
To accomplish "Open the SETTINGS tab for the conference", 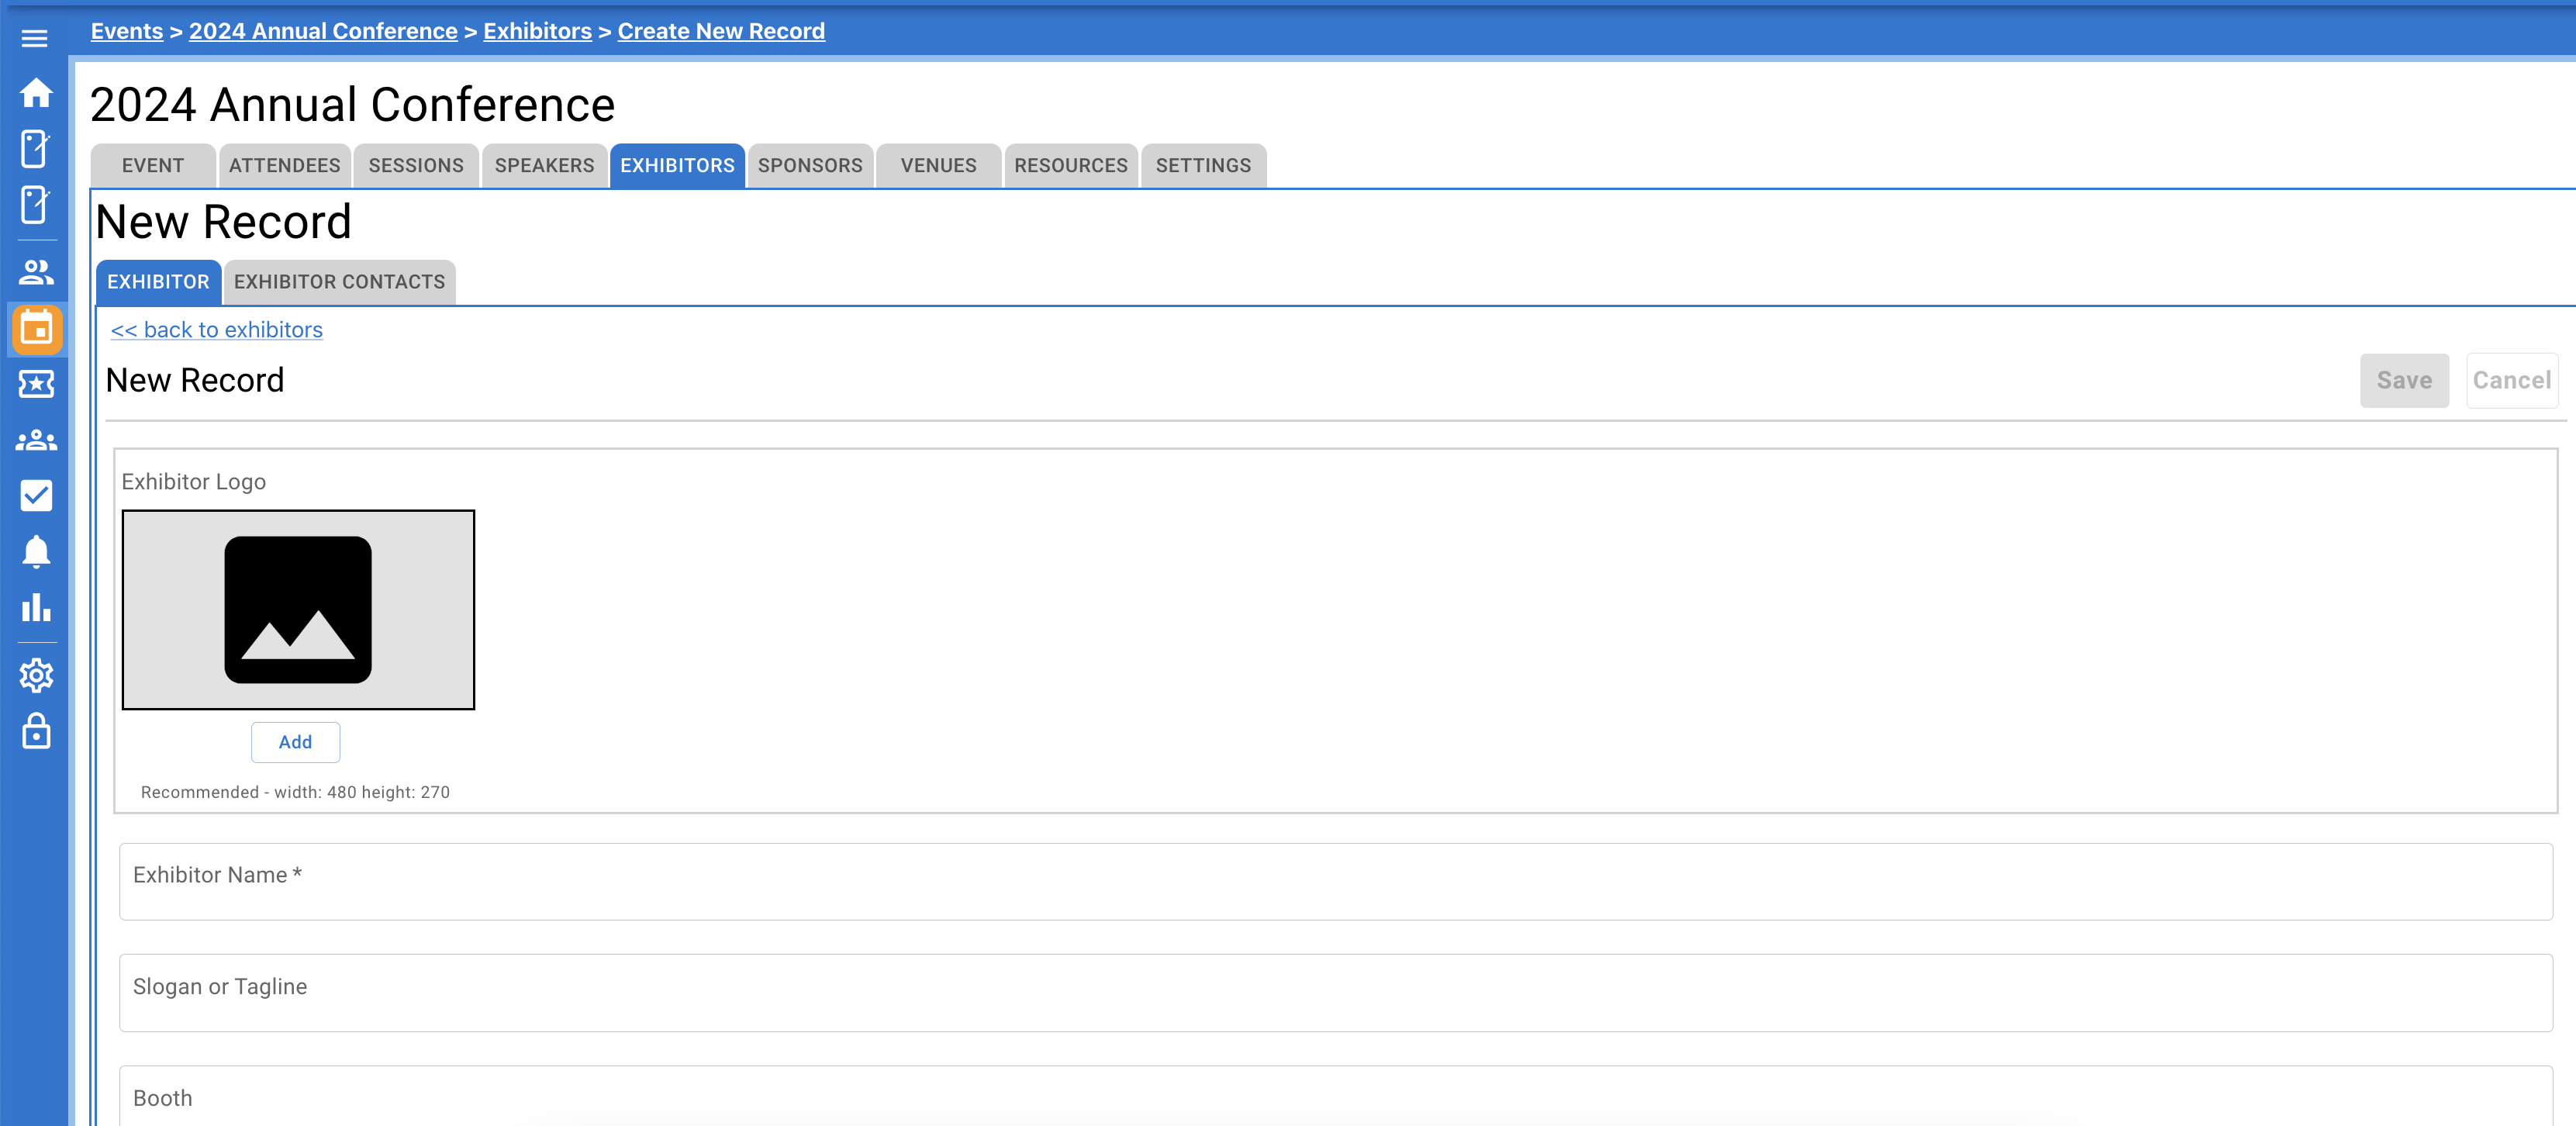I will coord(1203,165).
